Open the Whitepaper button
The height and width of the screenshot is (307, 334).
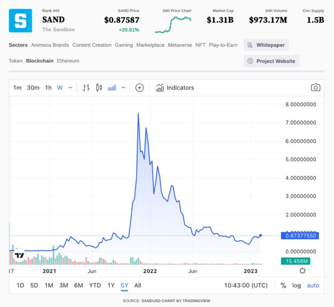click(x=266, y=45)
